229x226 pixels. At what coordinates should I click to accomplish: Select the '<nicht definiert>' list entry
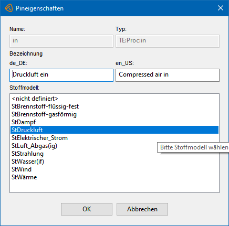pos(114,99)
